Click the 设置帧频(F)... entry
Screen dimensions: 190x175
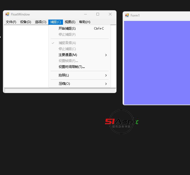click(80, 61)
